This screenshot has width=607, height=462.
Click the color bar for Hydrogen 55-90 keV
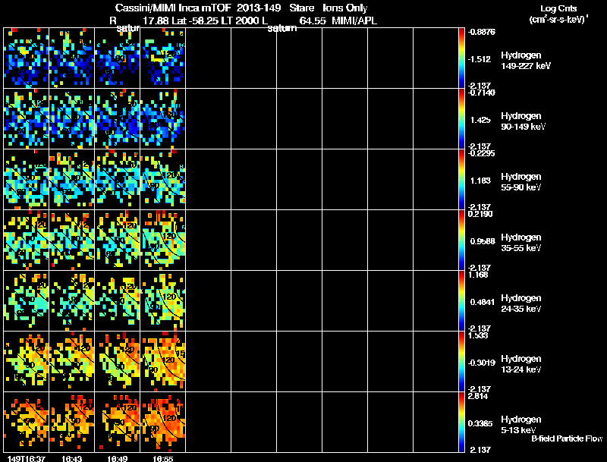461,180
